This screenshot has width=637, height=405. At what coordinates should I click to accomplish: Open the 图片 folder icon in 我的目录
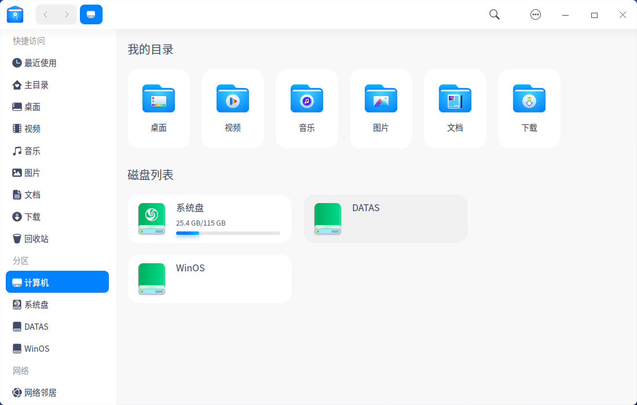(x=381, y=98)
